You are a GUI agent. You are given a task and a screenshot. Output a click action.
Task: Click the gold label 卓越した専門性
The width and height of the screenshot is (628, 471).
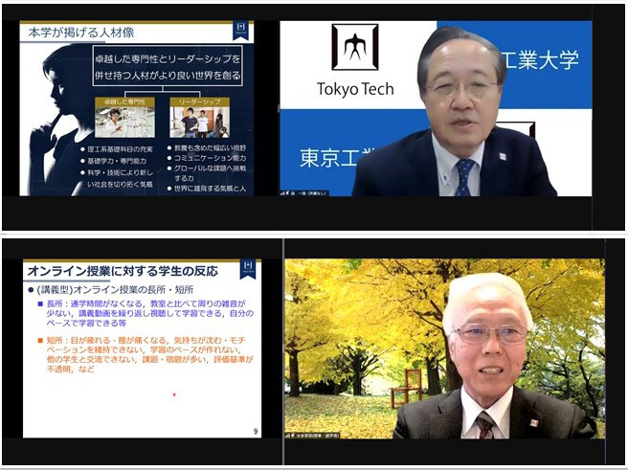click(125, 102)
